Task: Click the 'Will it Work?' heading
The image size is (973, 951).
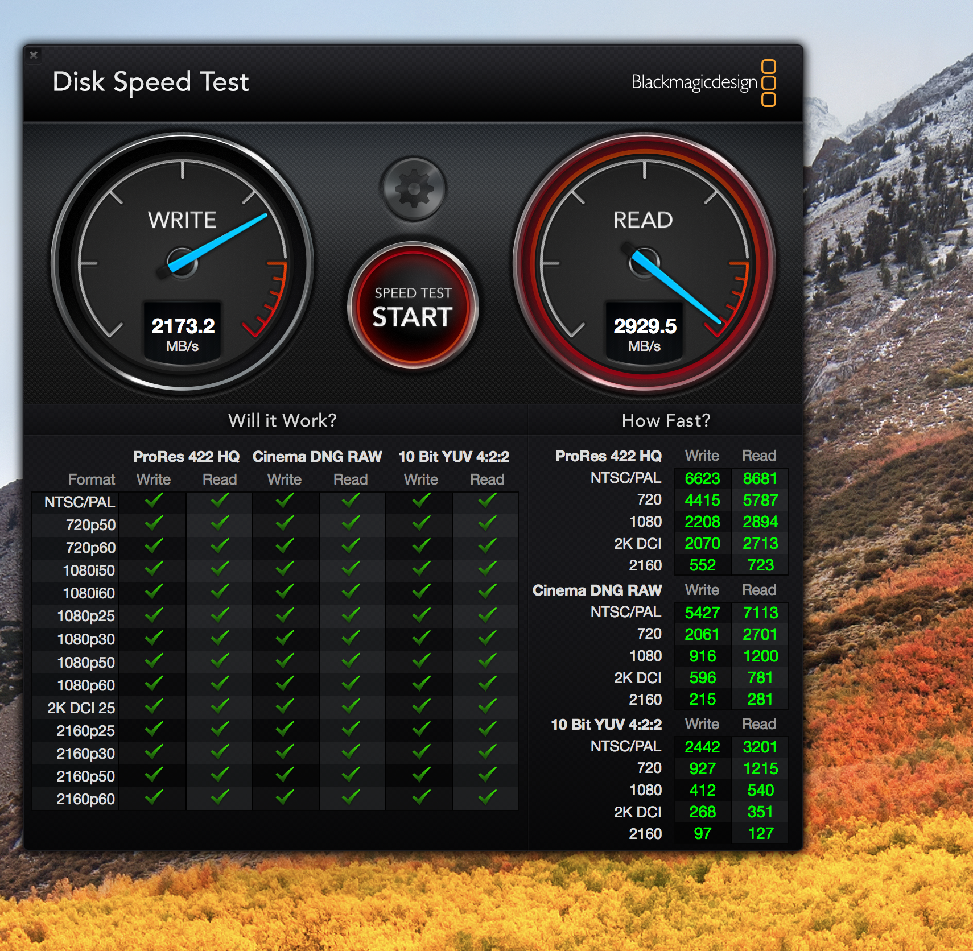Action: point(283,420)
